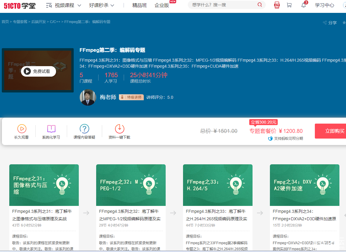Open the shopping cart icon
The width and height of the screenshot is (346, 252).
pyautogui.click(x=289, y=5)
